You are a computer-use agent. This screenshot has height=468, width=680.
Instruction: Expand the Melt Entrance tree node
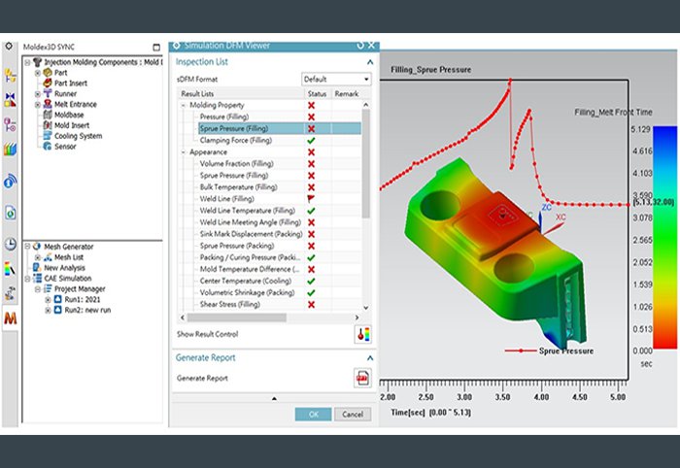[38, 105]
